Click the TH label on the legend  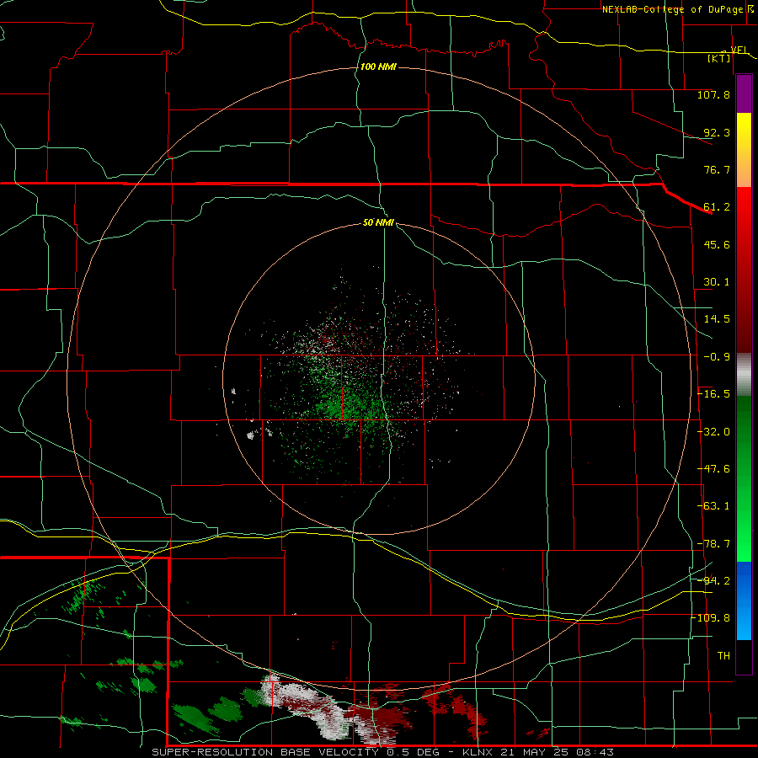[x=723, y=656]
